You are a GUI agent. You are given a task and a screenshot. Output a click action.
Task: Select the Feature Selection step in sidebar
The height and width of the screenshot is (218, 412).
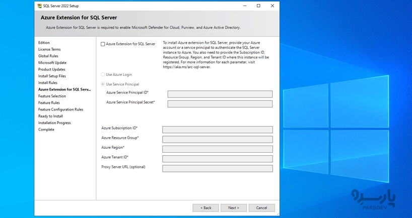pos(52,96)
